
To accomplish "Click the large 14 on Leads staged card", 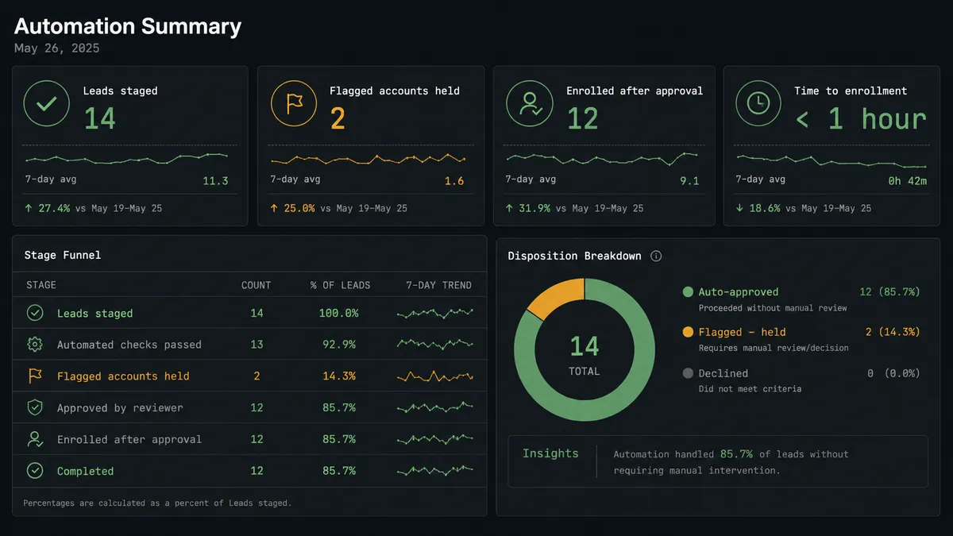I will (x=100, y=119).
